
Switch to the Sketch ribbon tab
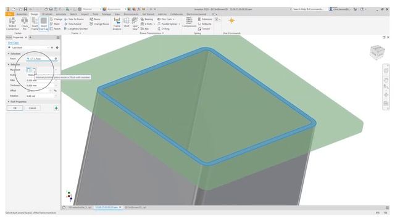(x=73, y=14)
